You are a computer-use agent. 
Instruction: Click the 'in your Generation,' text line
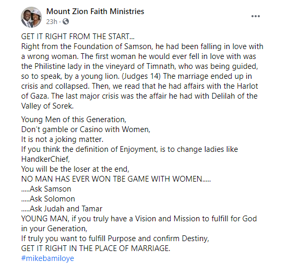[54, 229]
